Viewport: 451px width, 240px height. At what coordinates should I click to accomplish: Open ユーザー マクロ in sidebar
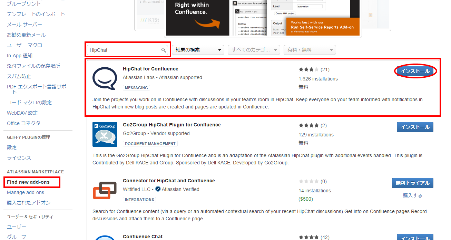pyautogui.click(x=24, y=45)
